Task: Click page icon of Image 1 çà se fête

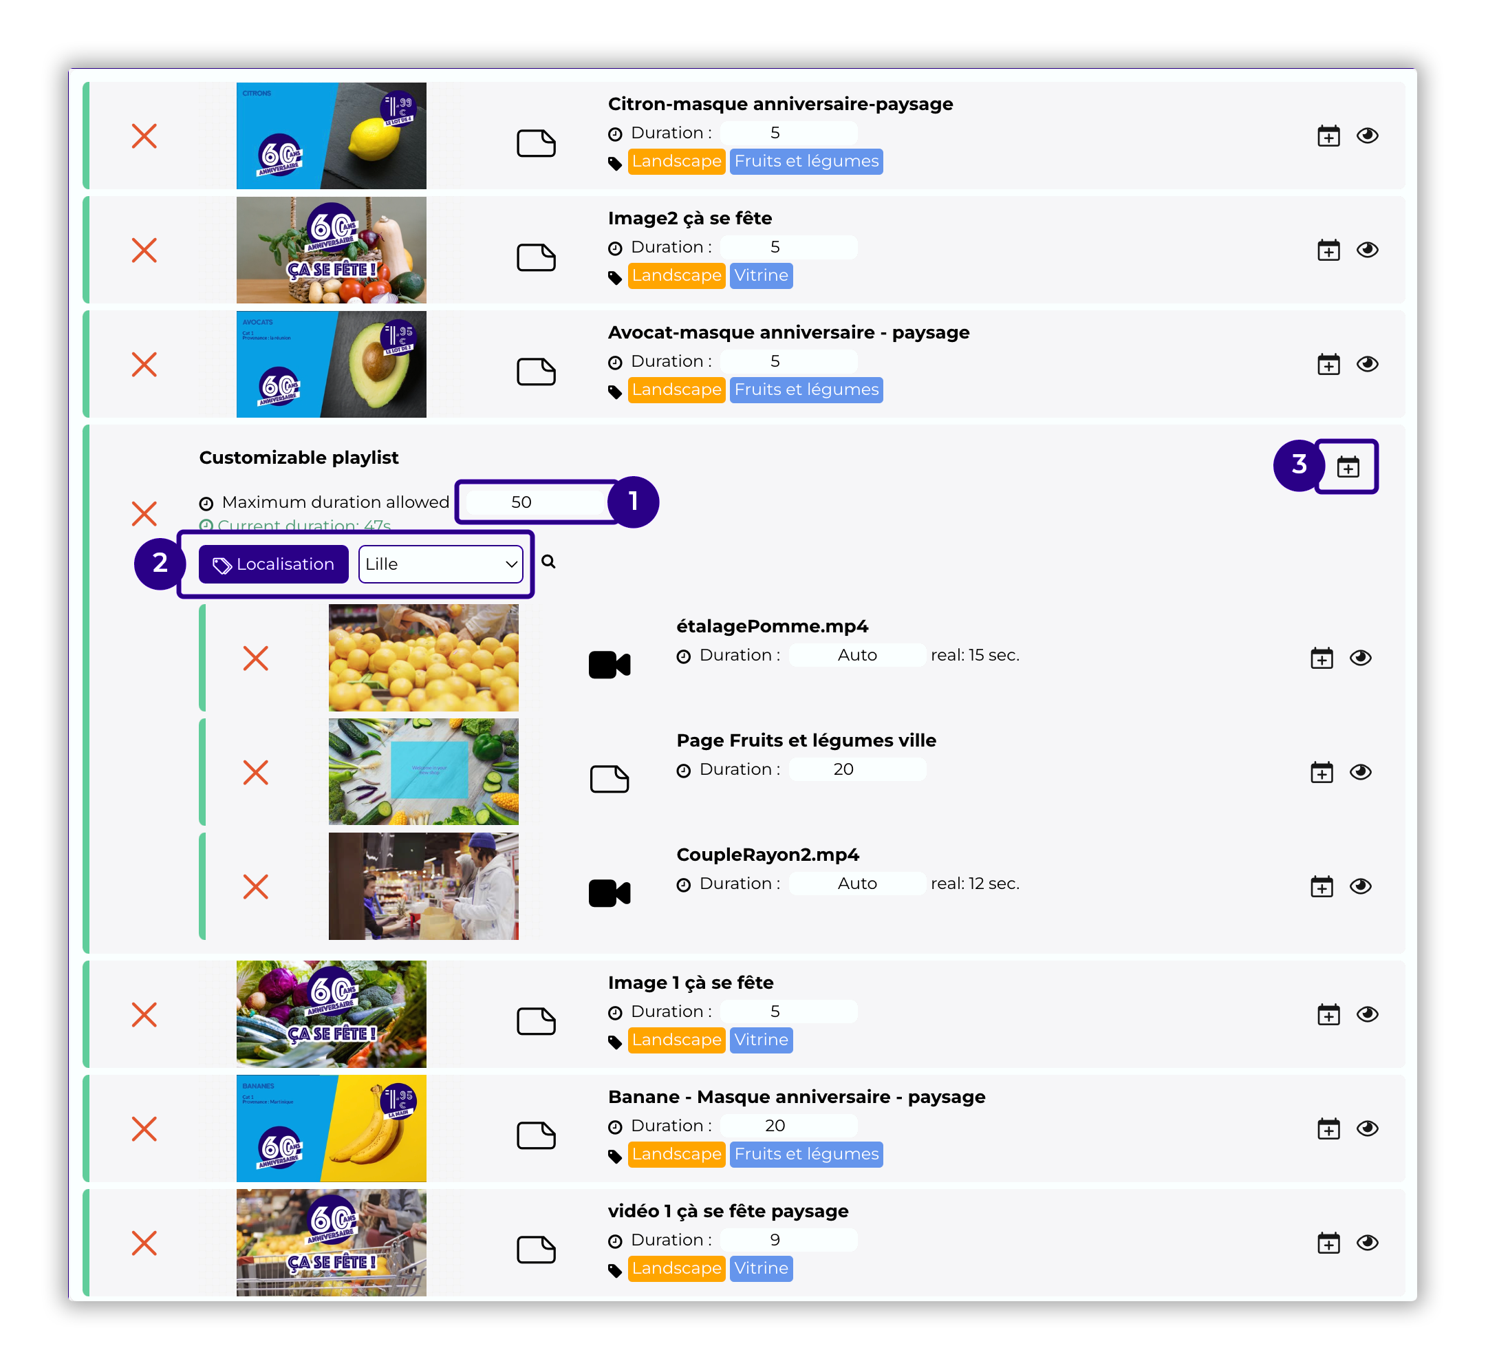Action: (536, 1021)
